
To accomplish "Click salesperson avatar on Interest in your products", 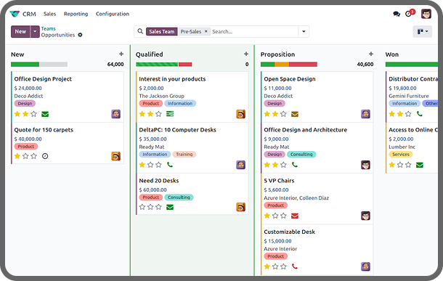I will (240, 114).
